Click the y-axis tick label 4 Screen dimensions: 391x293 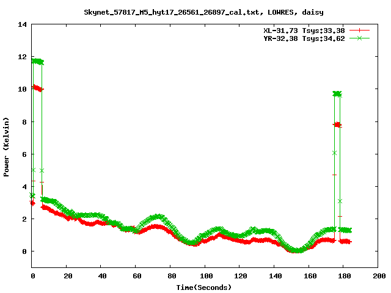(24, 187)
